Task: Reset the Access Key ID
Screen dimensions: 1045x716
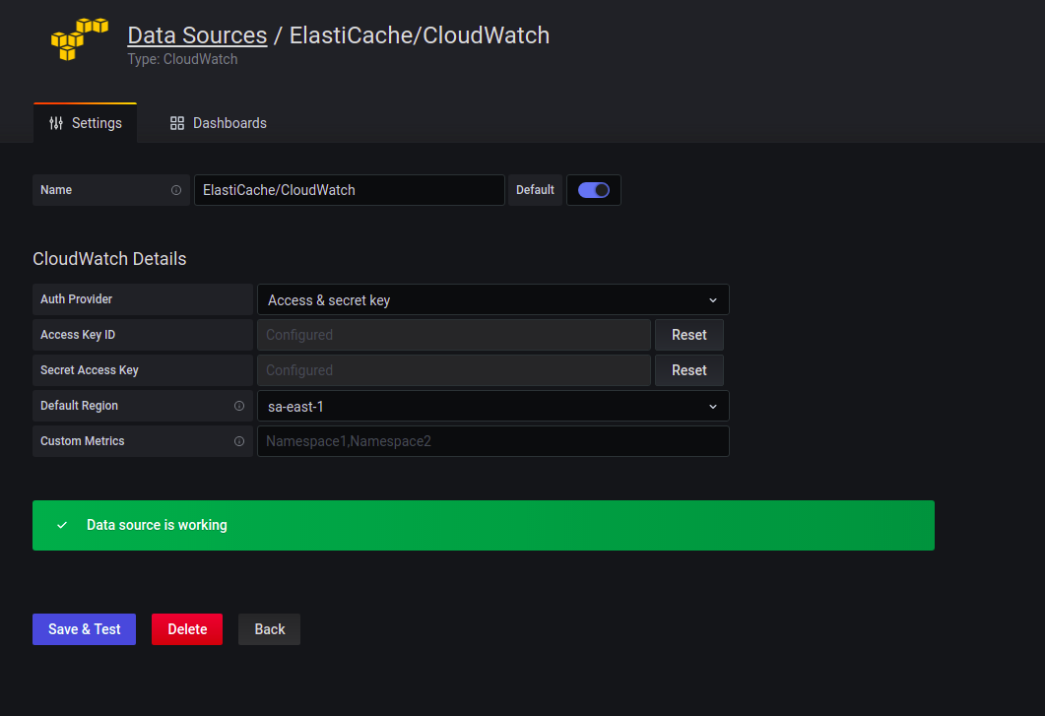Action: coord(689,335)
